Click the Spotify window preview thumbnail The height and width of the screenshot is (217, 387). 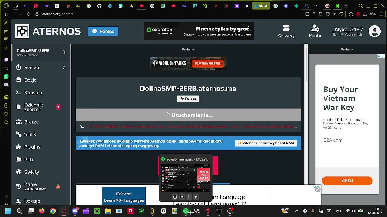point(186,178)
